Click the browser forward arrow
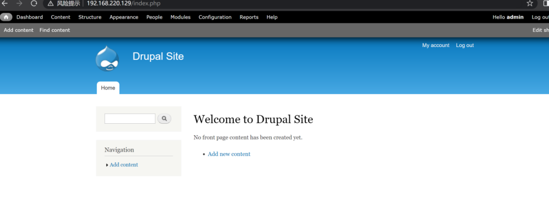Viewport: 549px width, 198px height. click(19, 3)
